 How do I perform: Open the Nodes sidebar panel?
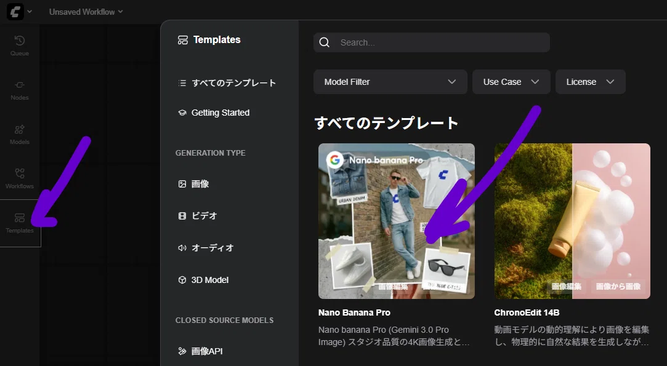pos(20,90)
